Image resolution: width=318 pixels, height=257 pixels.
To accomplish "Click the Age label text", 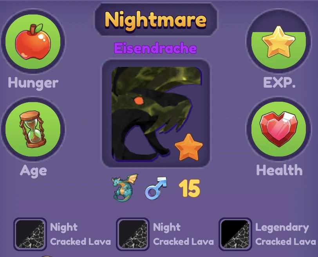I will (33, 171).
